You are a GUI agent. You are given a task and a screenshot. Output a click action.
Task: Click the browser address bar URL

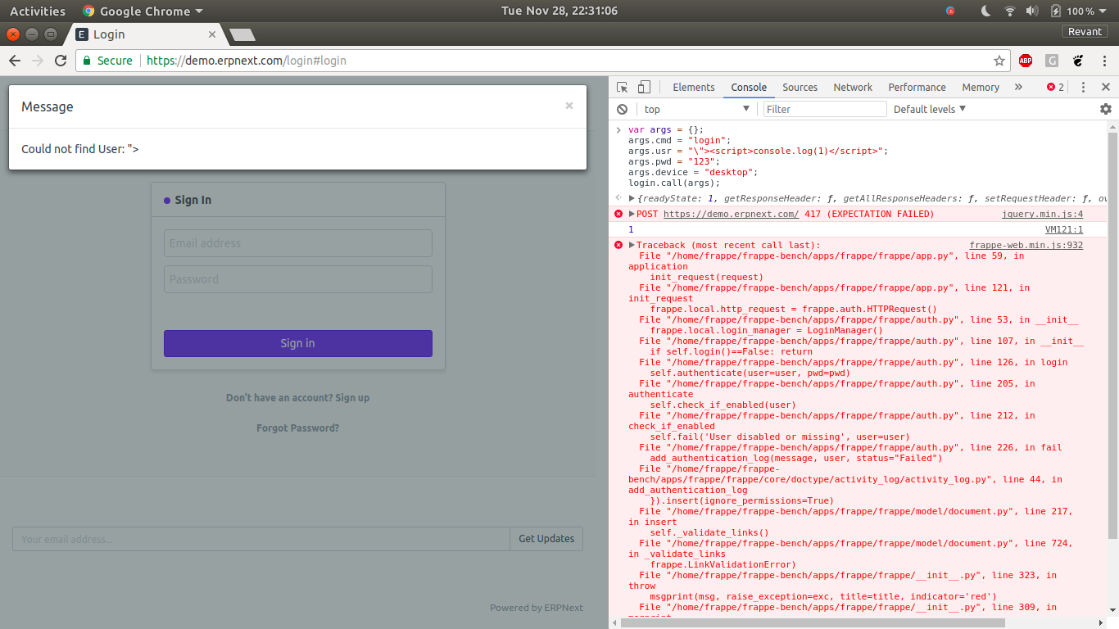[247, 61]
